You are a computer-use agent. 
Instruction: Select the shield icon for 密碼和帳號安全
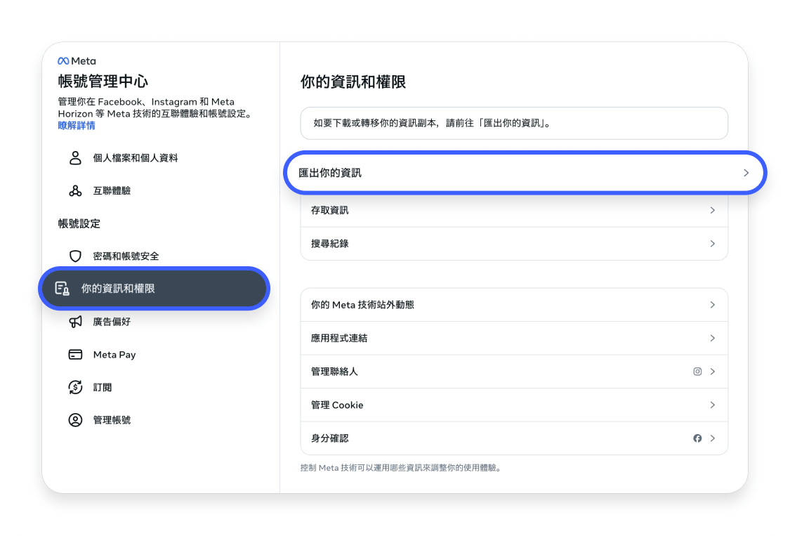point(75,256)
